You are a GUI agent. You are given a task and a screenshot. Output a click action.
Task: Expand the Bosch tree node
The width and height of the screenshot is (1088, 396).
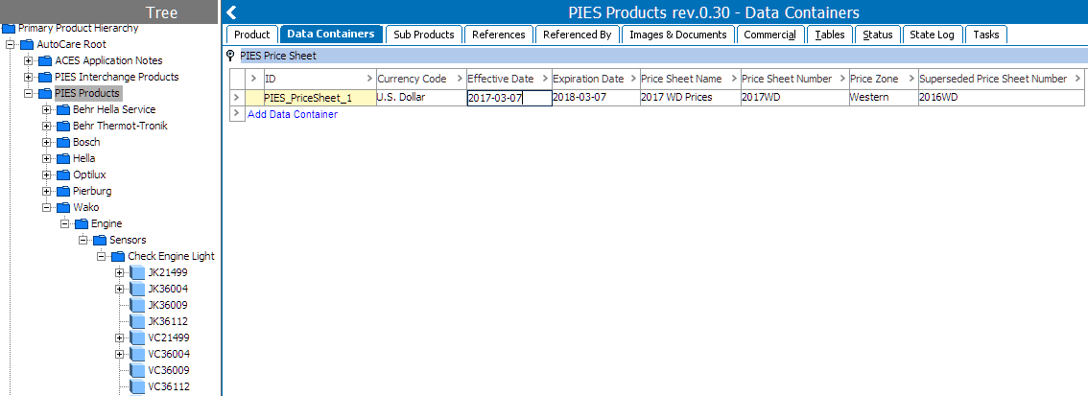(x=46, y=142)
